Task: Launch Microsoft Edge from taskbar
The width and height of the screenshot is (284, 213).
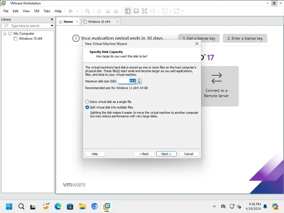Action: click(x=58, y=206)
